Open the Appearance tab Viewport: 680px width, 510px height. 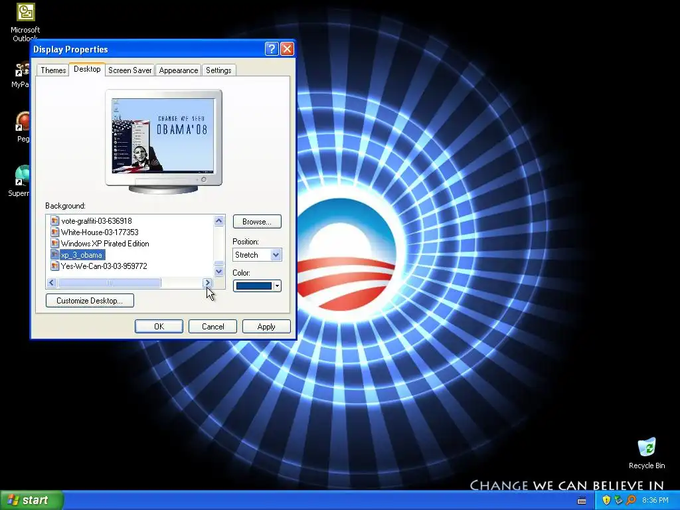tap(178, 70)
